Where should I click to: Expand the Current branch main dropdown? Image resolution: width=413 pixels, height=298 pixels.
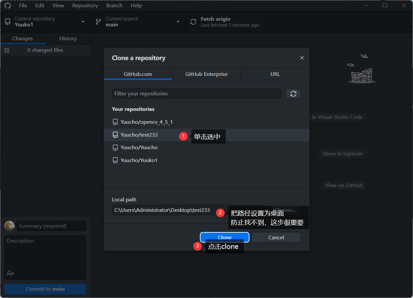138,22
